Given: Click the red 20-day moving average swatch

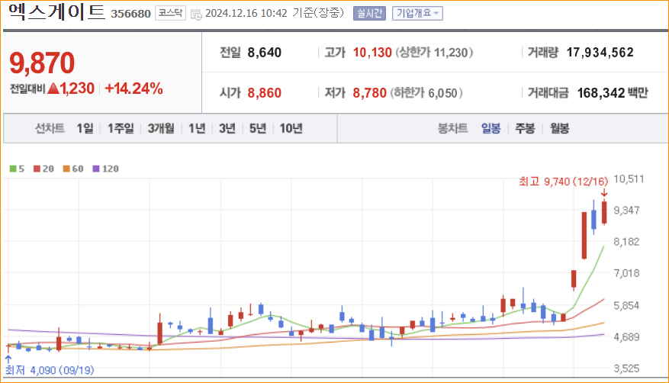Looking at the screenshot, I should 37,169.
